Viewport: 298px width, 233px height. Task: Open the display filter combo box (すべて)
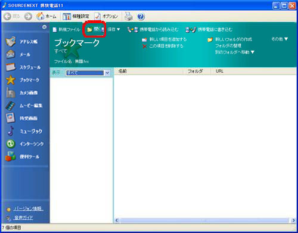point(88,73)
